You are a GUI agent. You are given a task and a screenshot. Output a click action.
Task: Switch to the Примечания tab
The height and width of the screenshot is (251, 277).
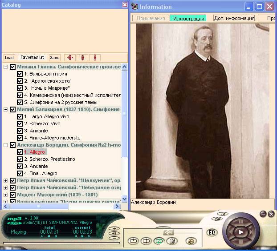(x=150, y=18)
